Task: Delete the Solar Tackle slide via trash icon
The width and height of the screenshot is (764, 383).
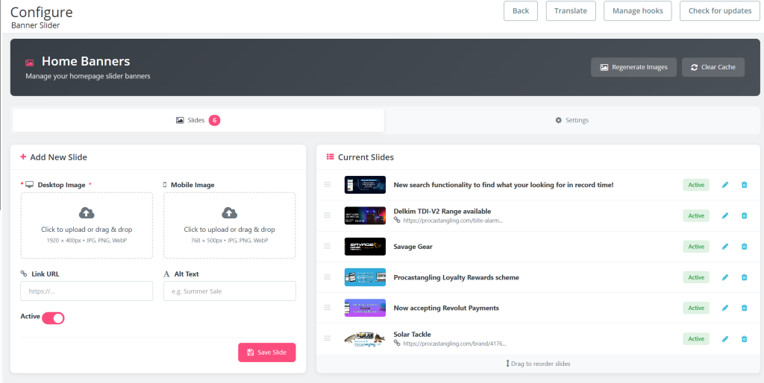Action: [x=744, y=339]
